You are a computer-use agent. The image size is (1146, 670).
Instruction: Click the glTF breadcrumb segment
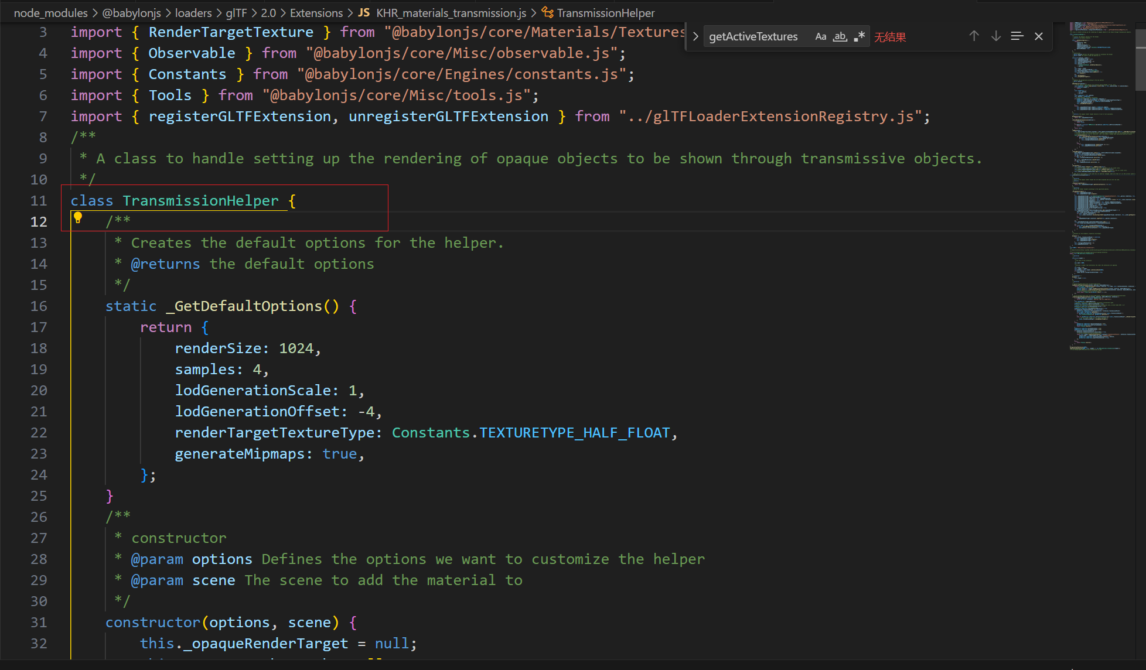(237, 12)
